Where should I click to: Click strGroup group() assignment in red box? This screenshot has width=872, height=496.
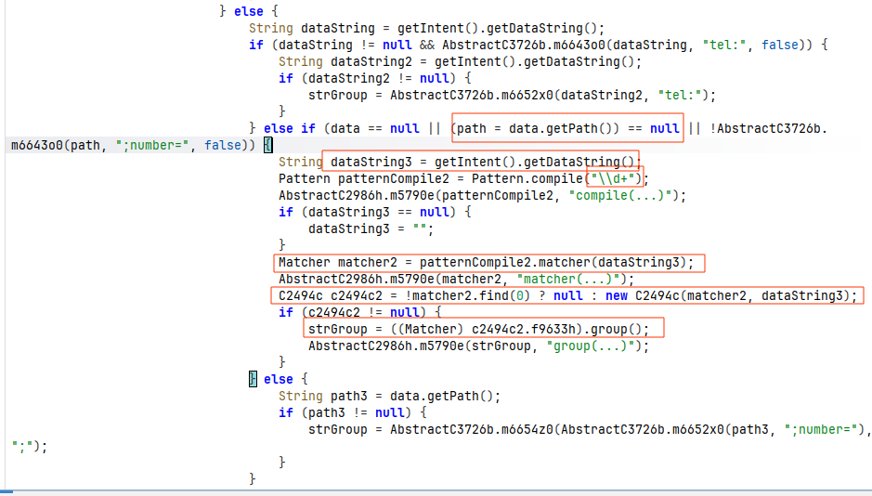tap(479, 329)
